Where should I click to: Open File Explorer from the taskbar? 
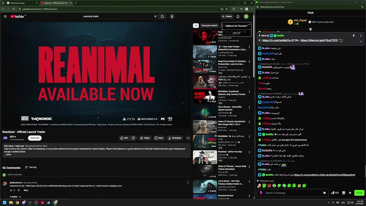tap(11, 203)
